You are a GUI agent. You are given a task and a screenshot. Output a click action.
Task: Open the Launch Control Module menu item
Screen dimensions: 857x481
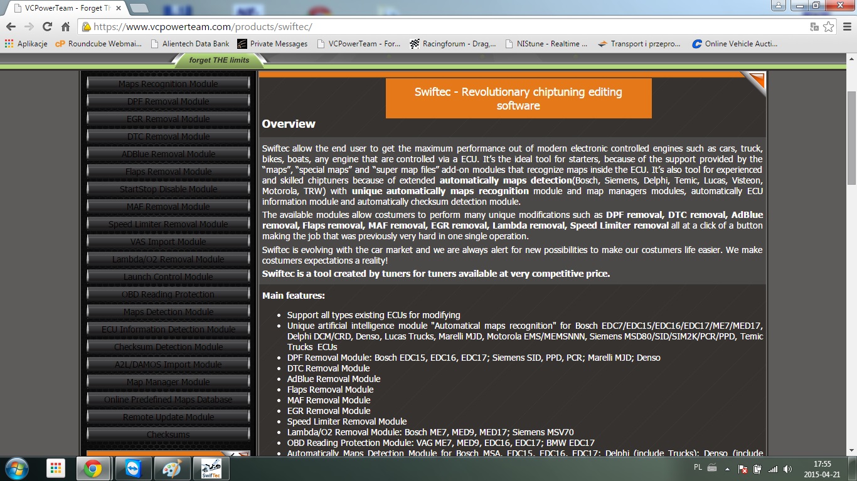[168, 277]
